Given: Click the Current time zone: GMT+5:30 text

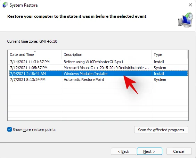Looking at the screenshot, I should 32,41.
